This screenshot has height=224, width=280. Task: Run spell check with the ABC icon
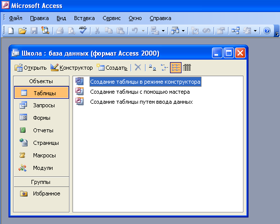click(82, 30)
